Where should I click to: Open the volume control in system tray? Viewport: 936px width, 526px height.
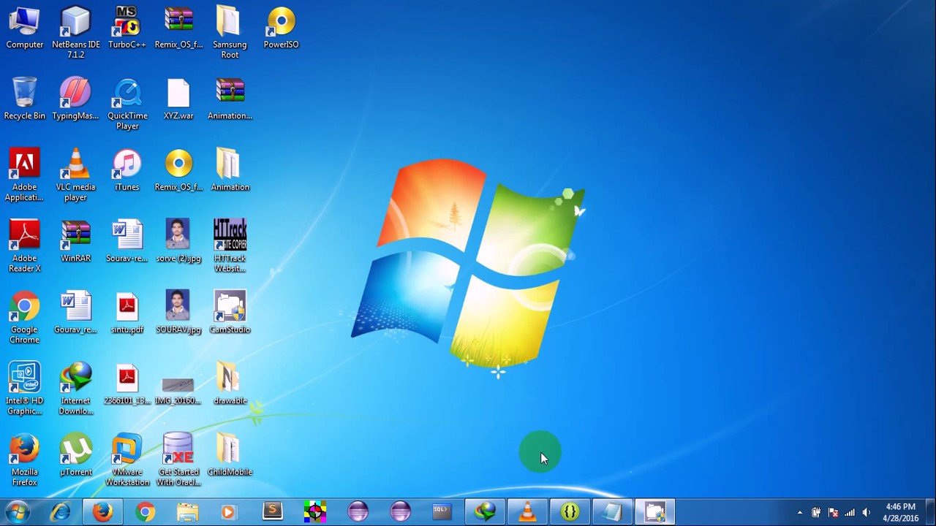[x=867, y=513]
